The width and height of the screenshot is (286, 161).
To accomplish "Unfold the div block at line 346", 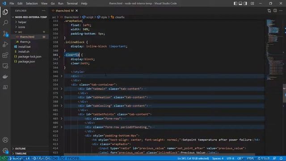I will [x=62, y=76].
